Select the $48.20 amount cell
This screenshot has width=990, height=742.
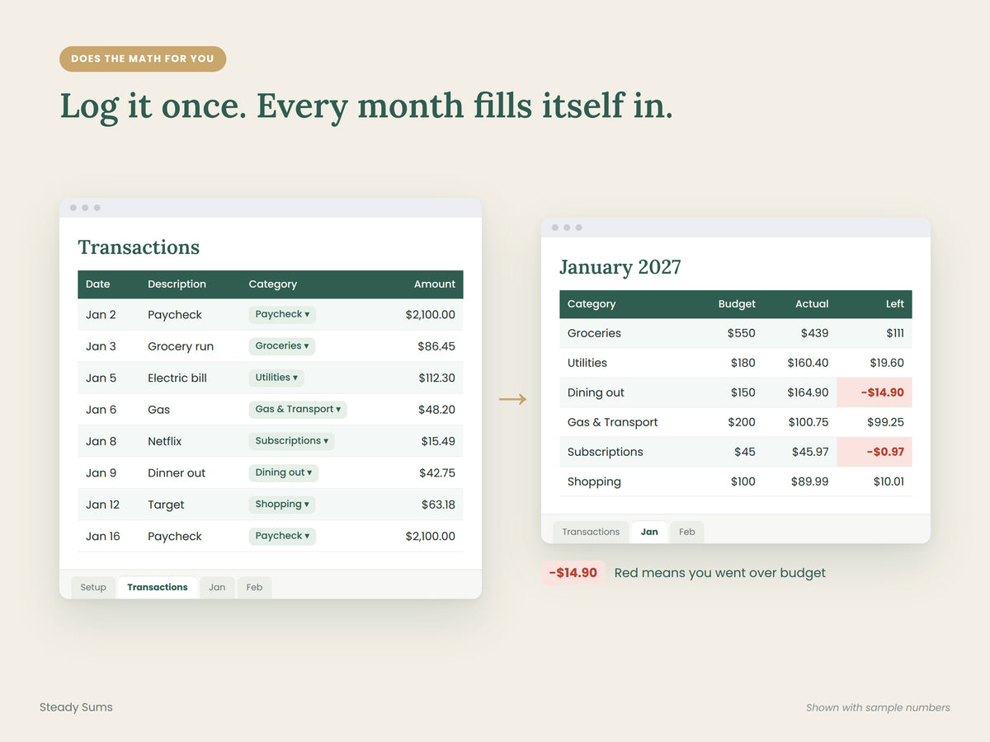pos(436,410)
